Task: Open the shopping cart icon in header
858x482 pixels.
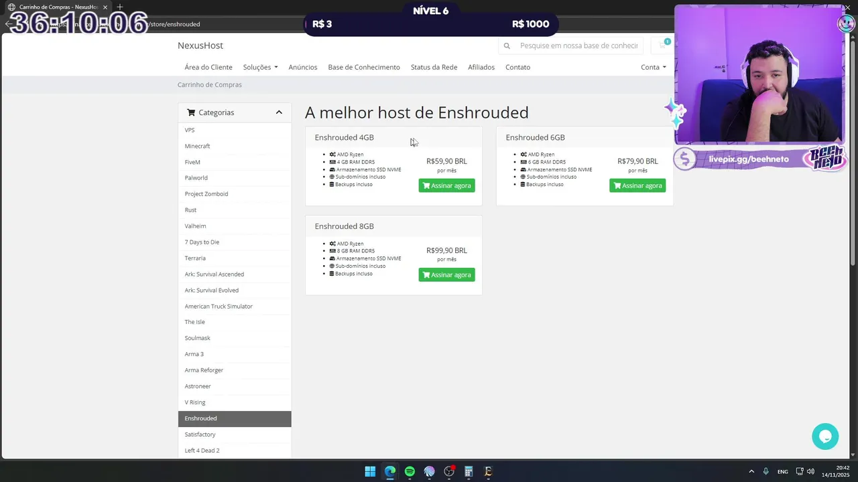Action: (662, 46)
